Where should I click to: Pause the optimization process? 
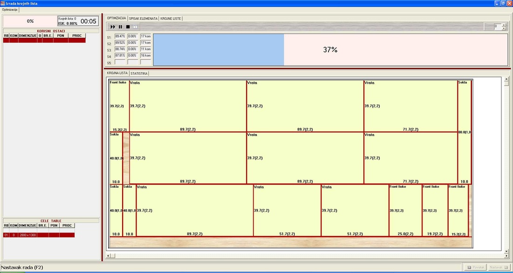(120, 27)
